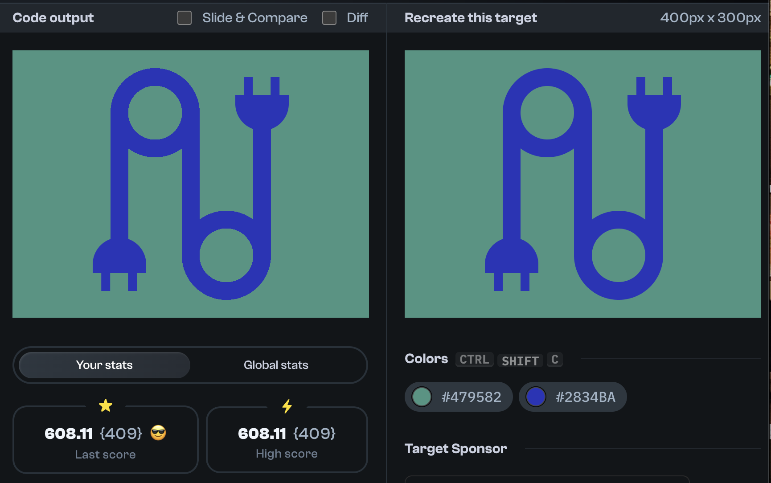Click the Code output preview image
This screenshot has width=771, height=483.
point(191,184)
